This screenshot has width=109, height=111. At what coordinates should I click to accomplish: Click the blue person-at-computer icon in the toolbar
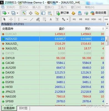click(x=80, y=13)
